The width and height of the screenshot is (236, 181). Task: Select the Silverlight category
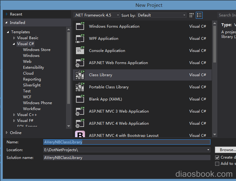pyautogui.click(x=32, y=85)
